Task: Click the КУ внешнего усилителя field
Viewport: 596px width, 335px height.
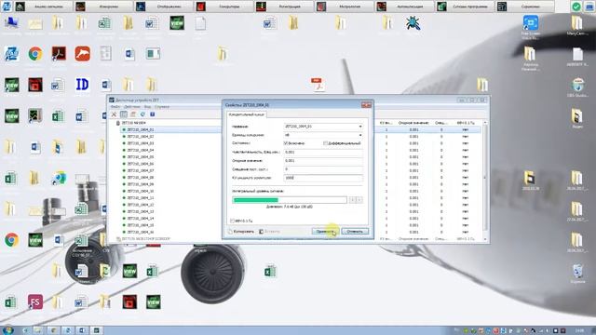Action: (x=323, y=178)
